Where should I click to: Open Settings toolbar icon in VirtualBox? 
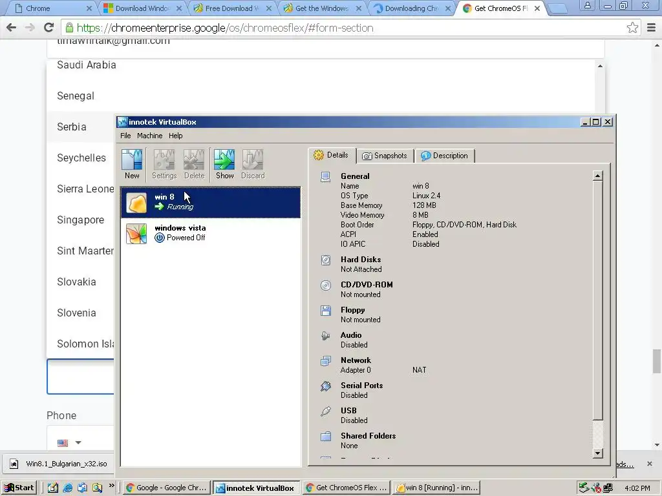point(164,165)
